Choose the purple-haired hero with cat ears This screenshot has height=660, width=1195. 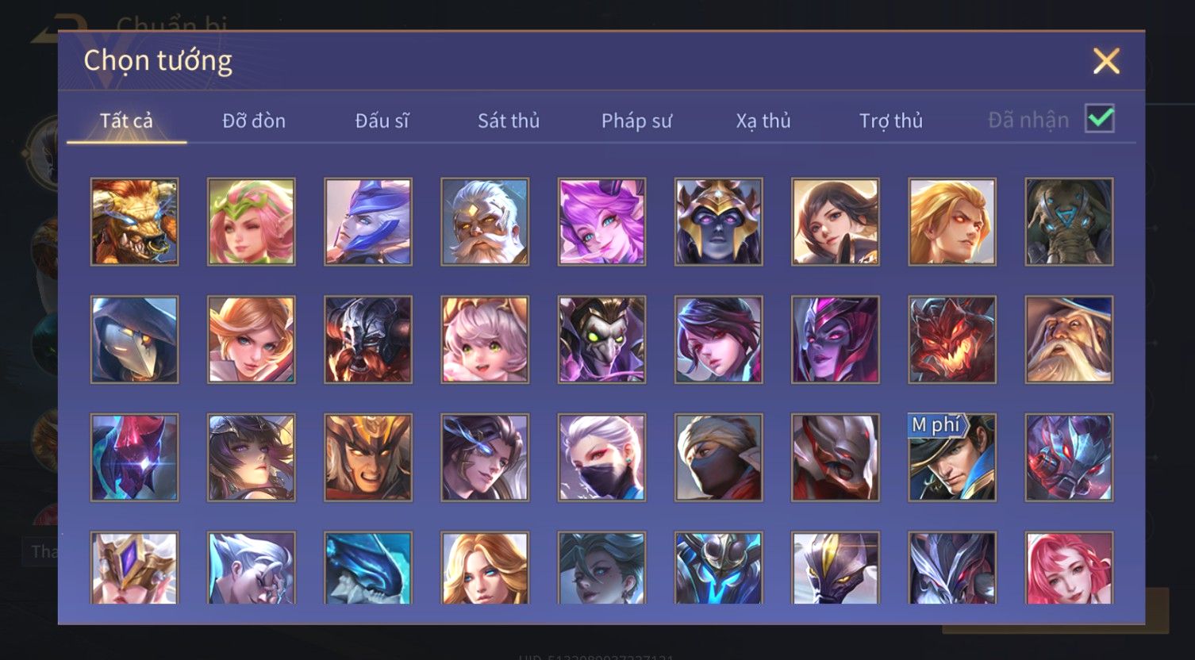coord(601,221)
